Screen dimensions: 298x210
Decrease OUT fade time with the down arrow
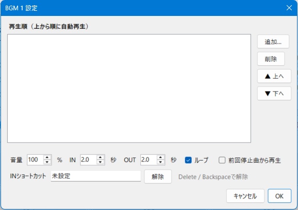coord(160,162)
